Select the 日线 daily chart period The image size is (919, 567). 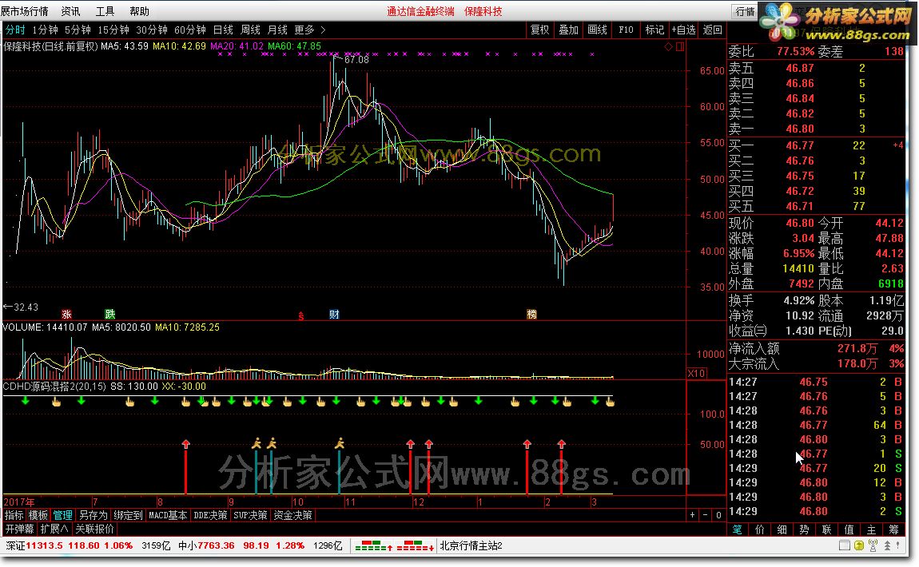coord(223,30)
